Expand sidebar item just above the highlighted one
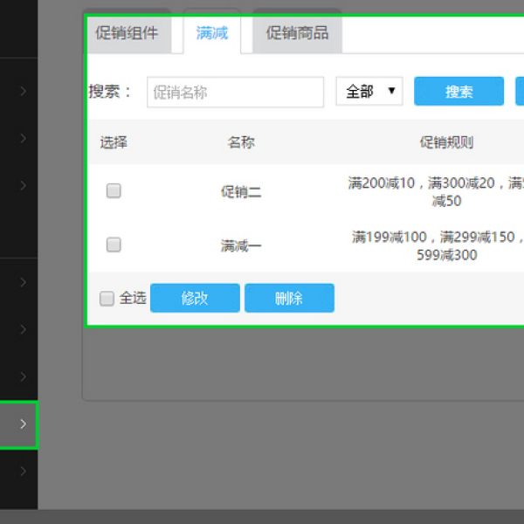524x524 pixels. [x=23, y=377]
